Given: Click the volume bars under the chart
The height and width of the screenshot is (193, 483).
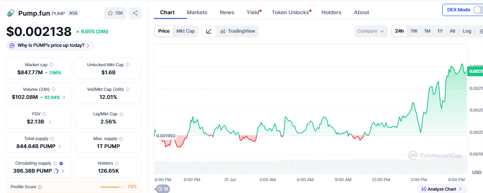Looking at the screenshot, I should pos(310,167).
